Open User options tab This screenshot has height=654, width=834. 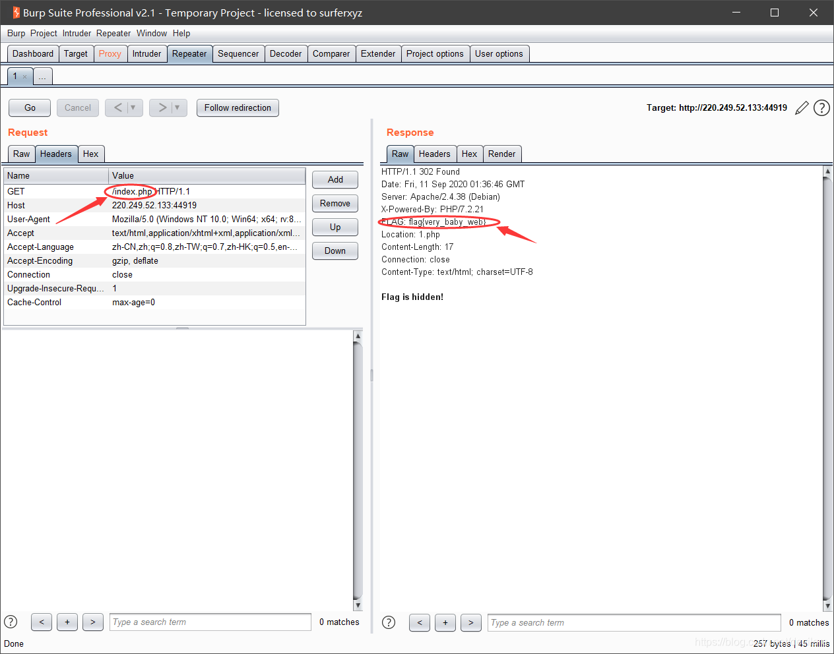(x=499, y=54)
